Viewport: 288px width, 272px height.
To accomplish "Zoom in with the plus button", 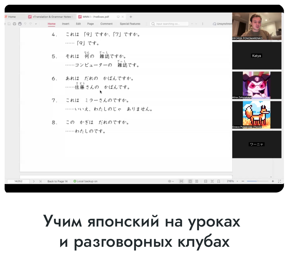I will pos(273,181).
